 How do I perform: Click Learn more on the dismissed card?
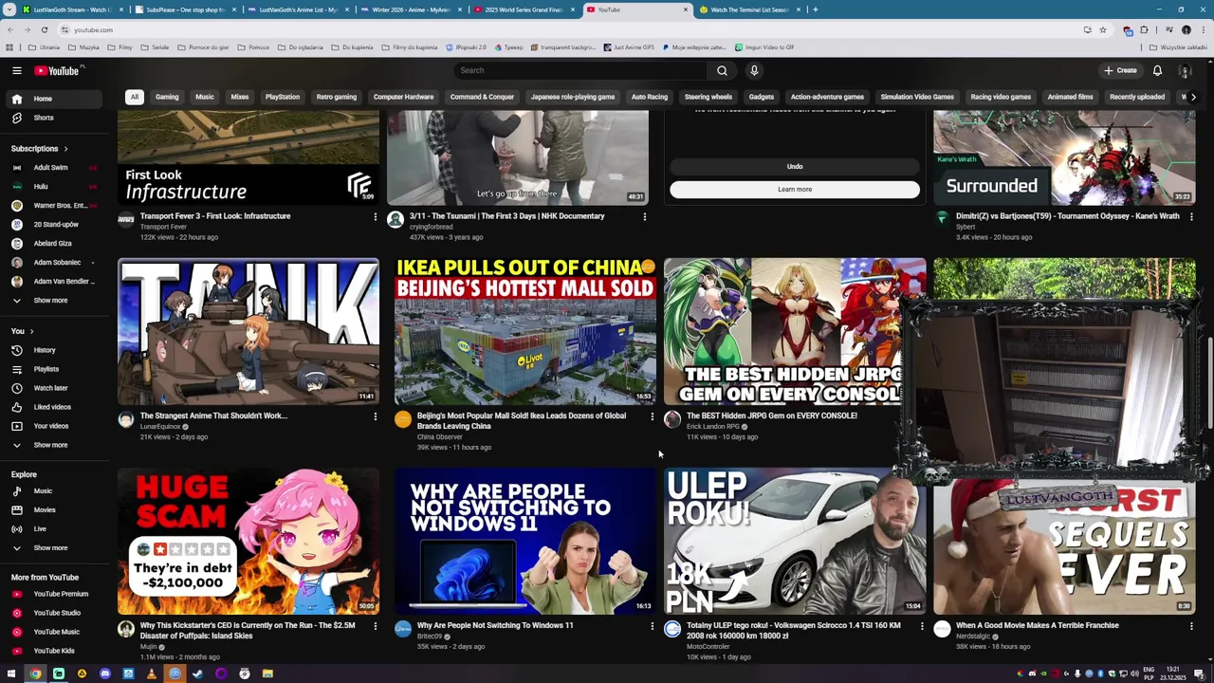[795, 190]
